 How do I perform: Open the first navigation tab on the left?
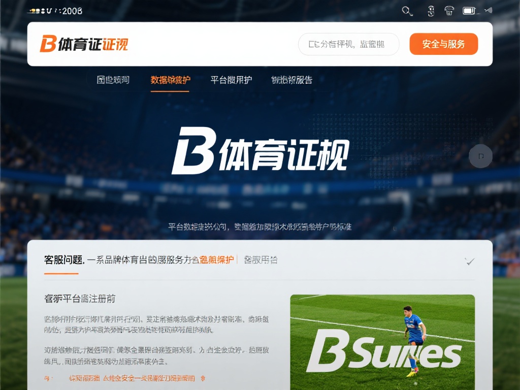click(113, 80)
